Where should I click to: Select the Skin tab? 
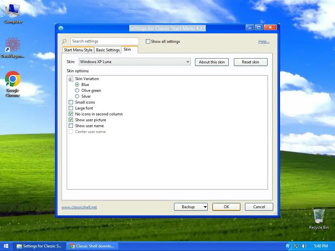pyautogui.click(x=130, y=49)
